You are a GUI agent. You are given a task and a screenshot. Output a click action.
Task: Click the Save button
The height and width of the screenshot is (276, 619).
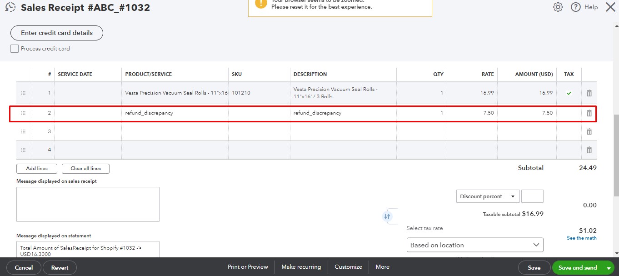click(534, 268)
